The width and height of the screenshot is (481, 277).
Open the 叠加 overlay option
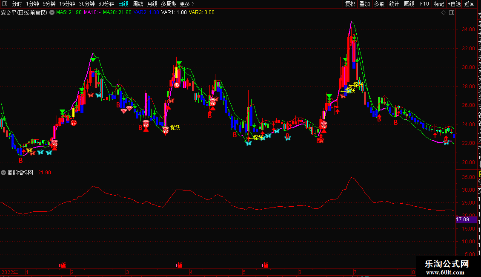[364, 4]
